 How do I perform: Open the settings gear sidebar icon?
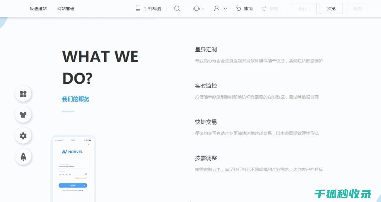(x=23, y=136)
